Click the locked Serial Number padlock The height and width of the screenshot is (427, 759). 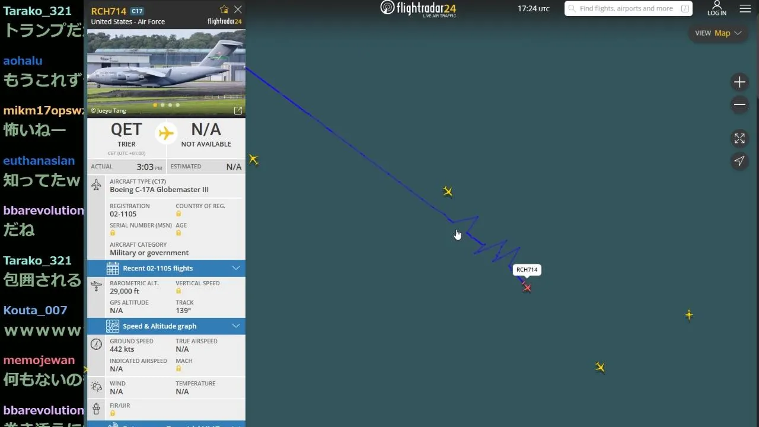point(112,233)
